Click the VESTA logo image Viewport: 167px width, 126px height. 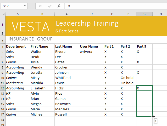(x=31, y=27)
